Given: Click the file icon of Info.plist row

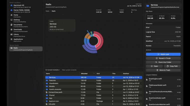Looking at the screenshot, I should click(47, 104).
